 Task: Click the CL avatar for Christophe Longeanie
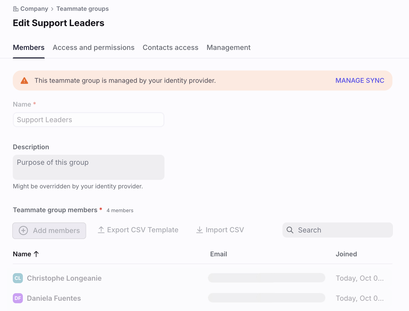tap(18, 278)
